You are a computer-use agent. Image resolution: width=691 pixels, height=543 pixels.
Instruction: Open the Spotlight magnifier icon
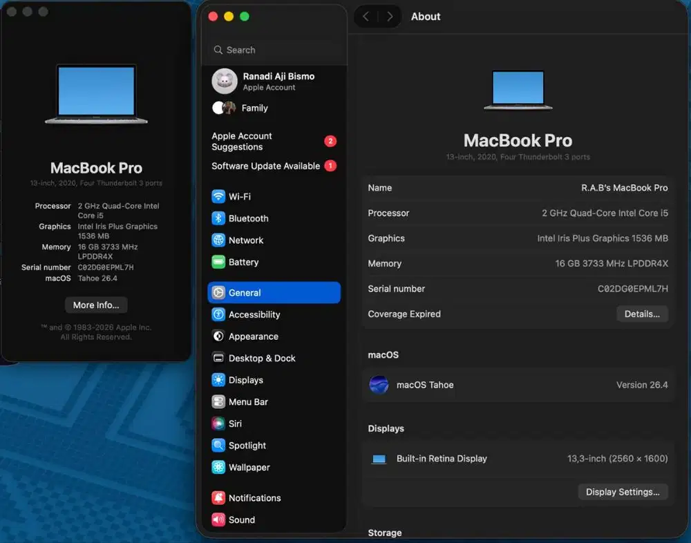[218, 446]
